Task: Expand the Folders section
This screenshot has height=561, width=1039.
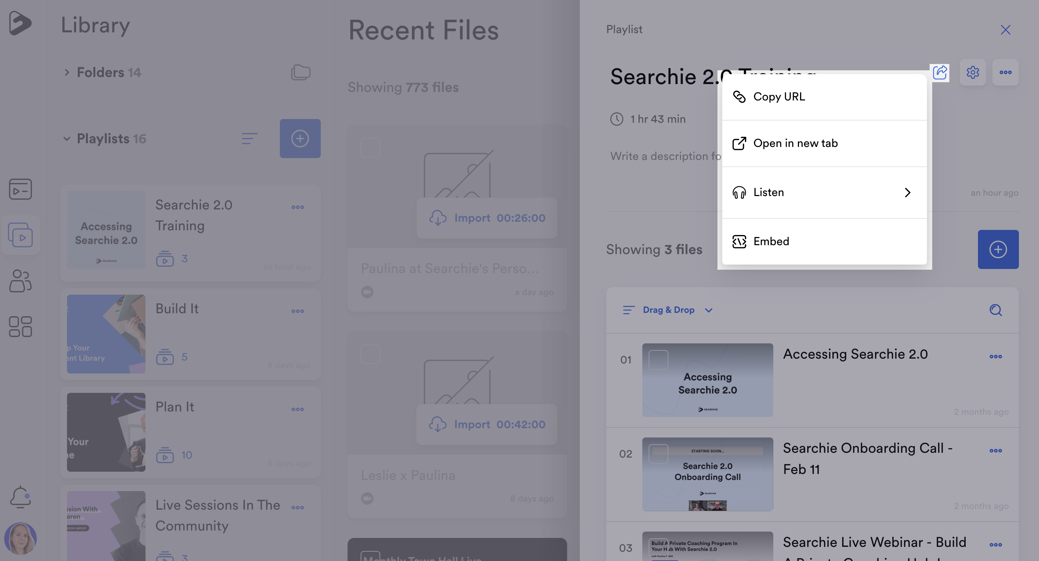Action: (67, 72)
